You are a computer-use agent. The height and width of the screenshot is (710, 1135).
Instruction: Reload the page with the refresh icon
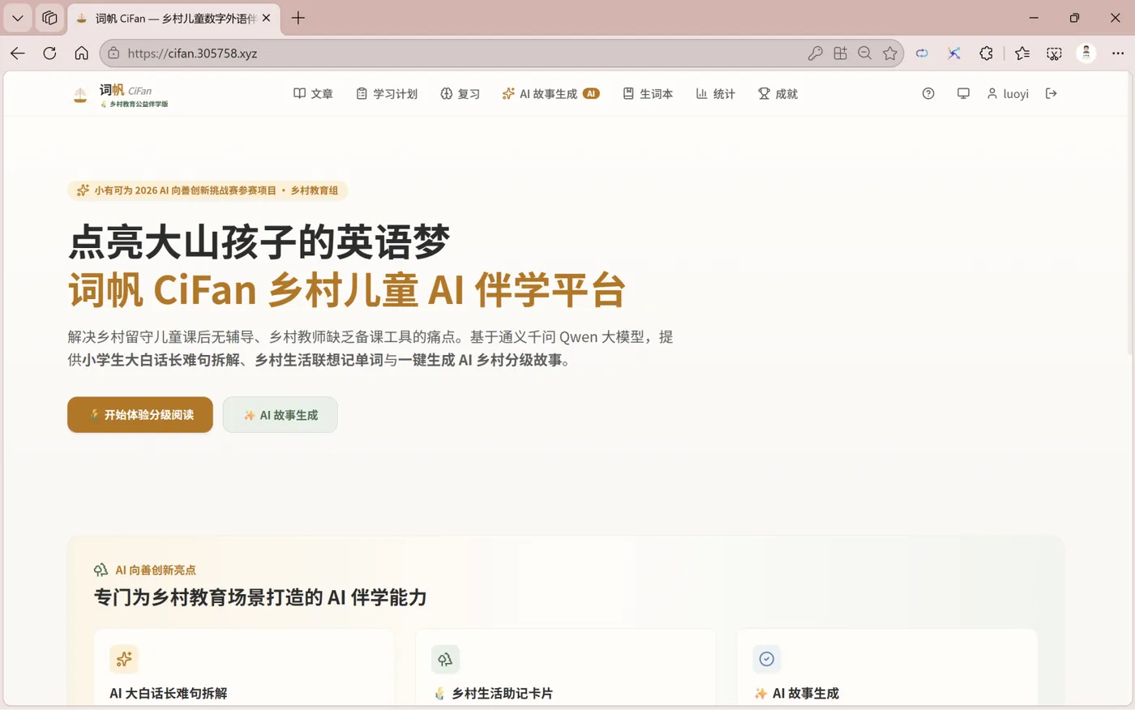pyautogui.click(x=49, y=53)
